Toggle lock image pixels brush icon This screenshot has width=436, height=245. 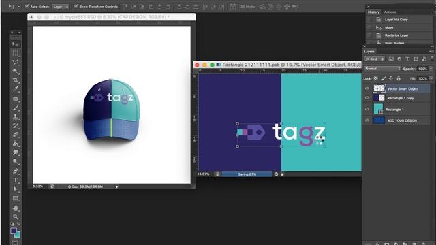[x=384, y=79]
